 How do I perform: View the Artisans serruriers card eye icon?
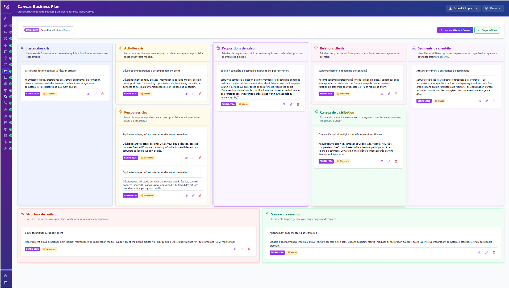[480, 101]
